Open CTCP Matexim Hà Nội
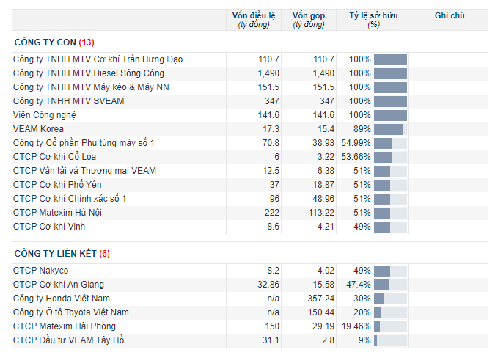 (57, 213)
